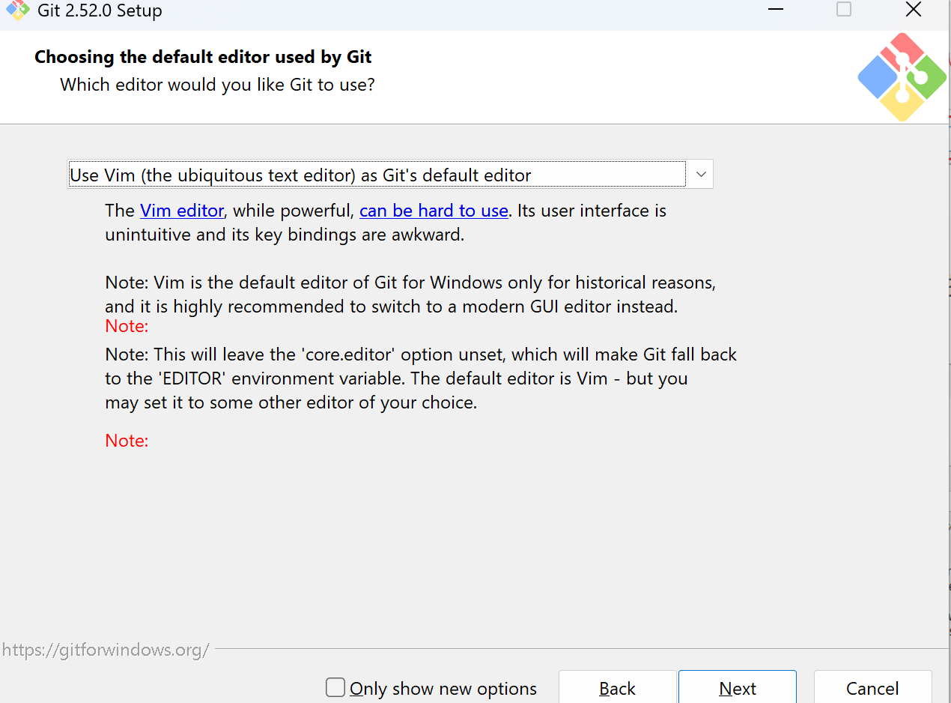Screen dimensions: 951x703
Task: Cancel the Git setup
Action: [872, 688]
